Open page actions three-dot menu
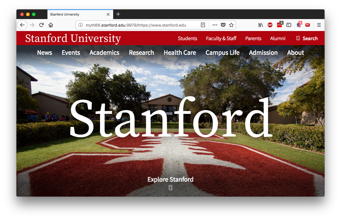The width and height of the screenshot is (341, 220). coord(215,25)
